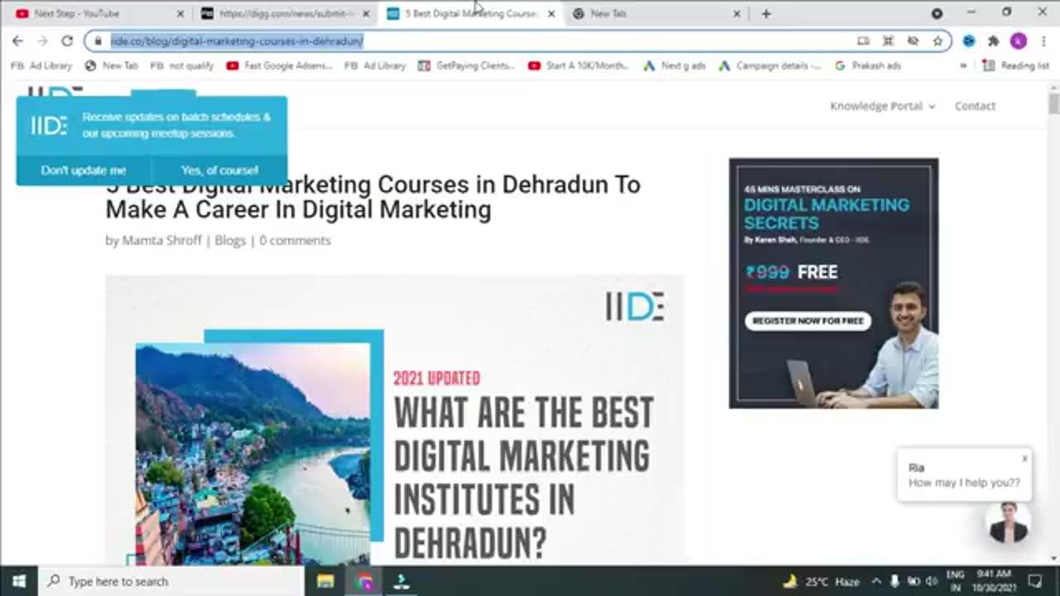Show more bookmarks overflow chevron
The image size is (1060, 596).
click(x=963, y=65)
